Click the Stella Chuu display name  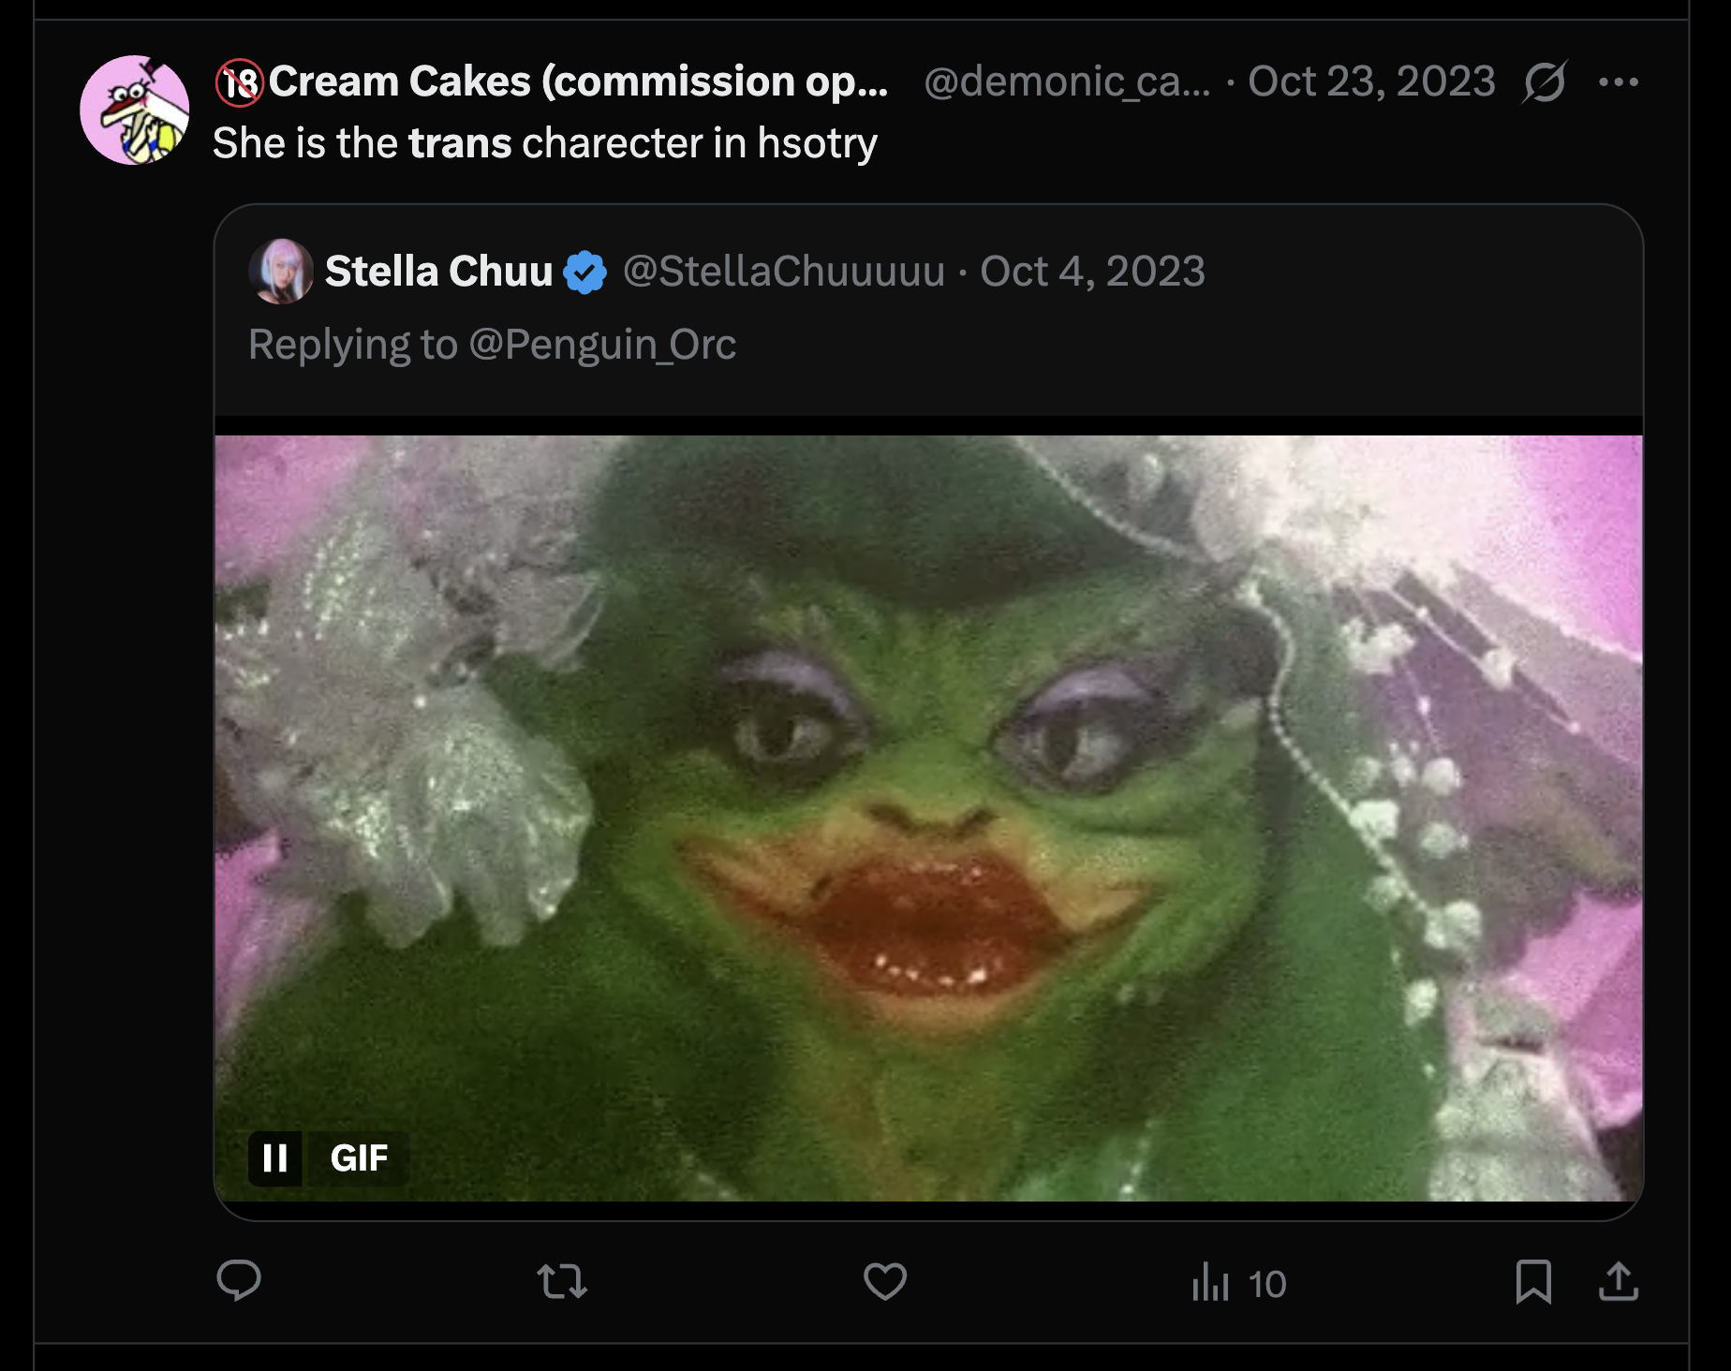click(x=438, y=272)
